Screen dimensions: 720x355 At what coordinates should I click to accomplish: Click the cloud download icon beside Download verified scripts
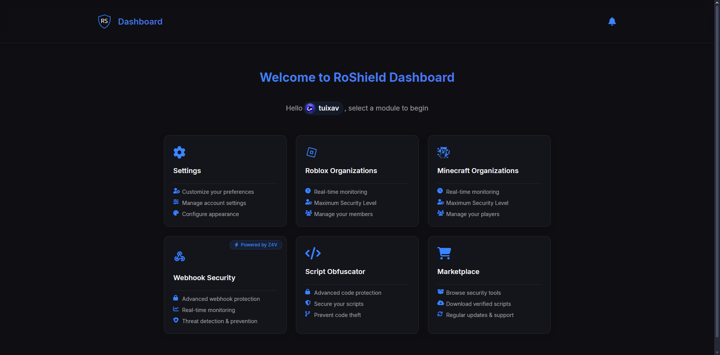(441, 303)
